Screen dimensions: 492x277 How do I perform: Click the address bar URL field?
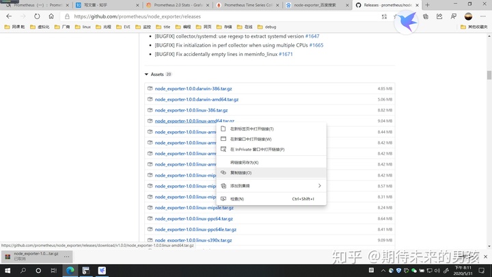click(219, 16)
